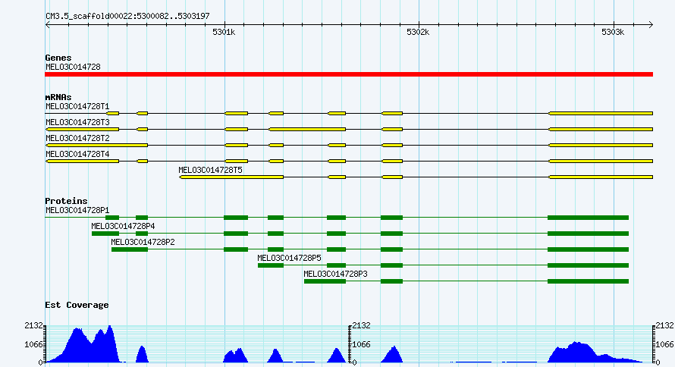Select the final exon of transcript T5
Screen dimensions: 675x367
tap(601, 177)
